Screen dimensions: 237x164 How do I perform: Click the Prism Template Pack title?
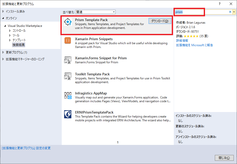(91, 20)
